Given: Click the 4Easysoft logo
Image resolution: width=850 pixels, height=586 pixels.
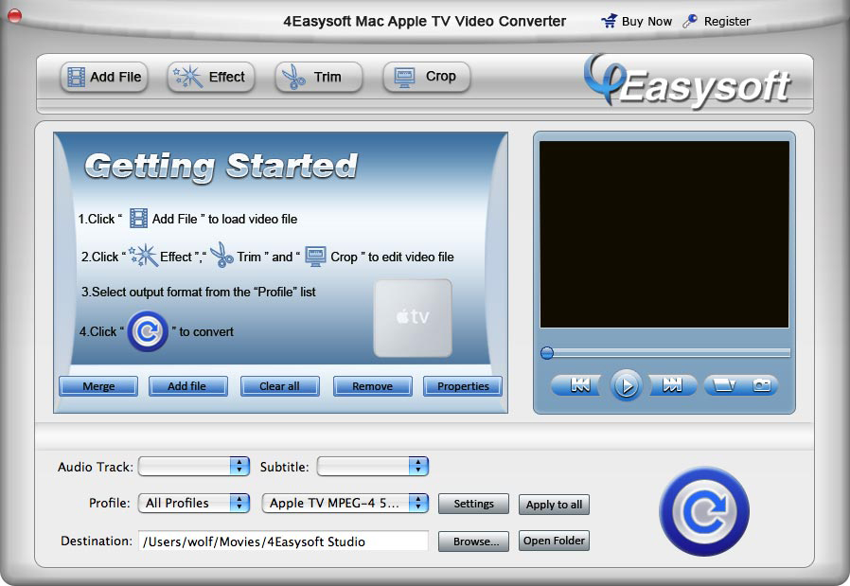Looking at the screenshot, I should [687, 81].
